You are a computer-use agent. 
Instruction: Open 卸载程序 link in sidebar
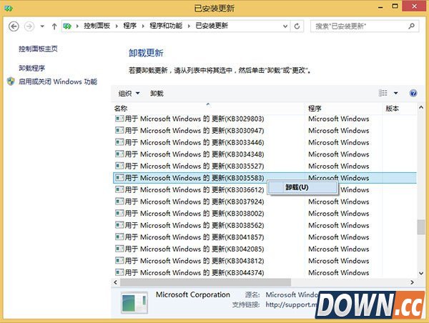31,68
